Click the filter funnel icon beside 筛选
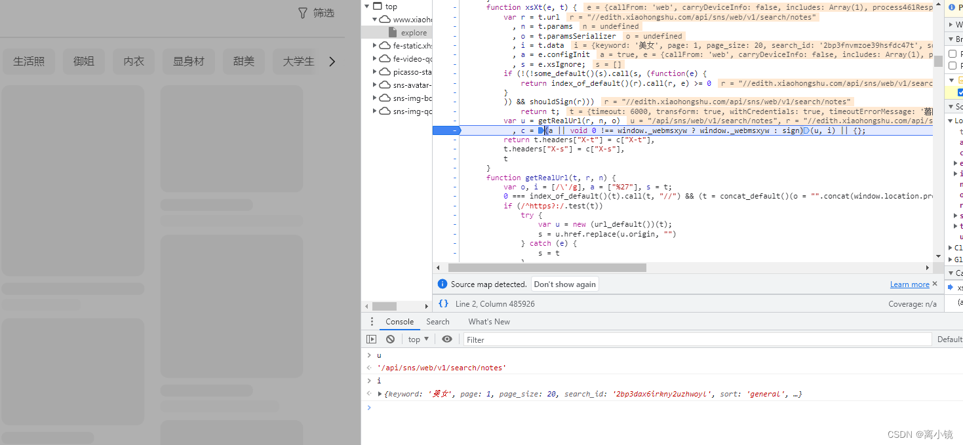The height and width of the screenshot is (445, 963). [302, 12]
